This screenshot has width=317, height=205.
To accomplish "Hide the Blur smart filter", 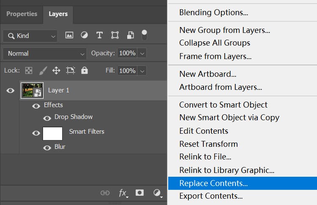I will [x=47, y=148].
